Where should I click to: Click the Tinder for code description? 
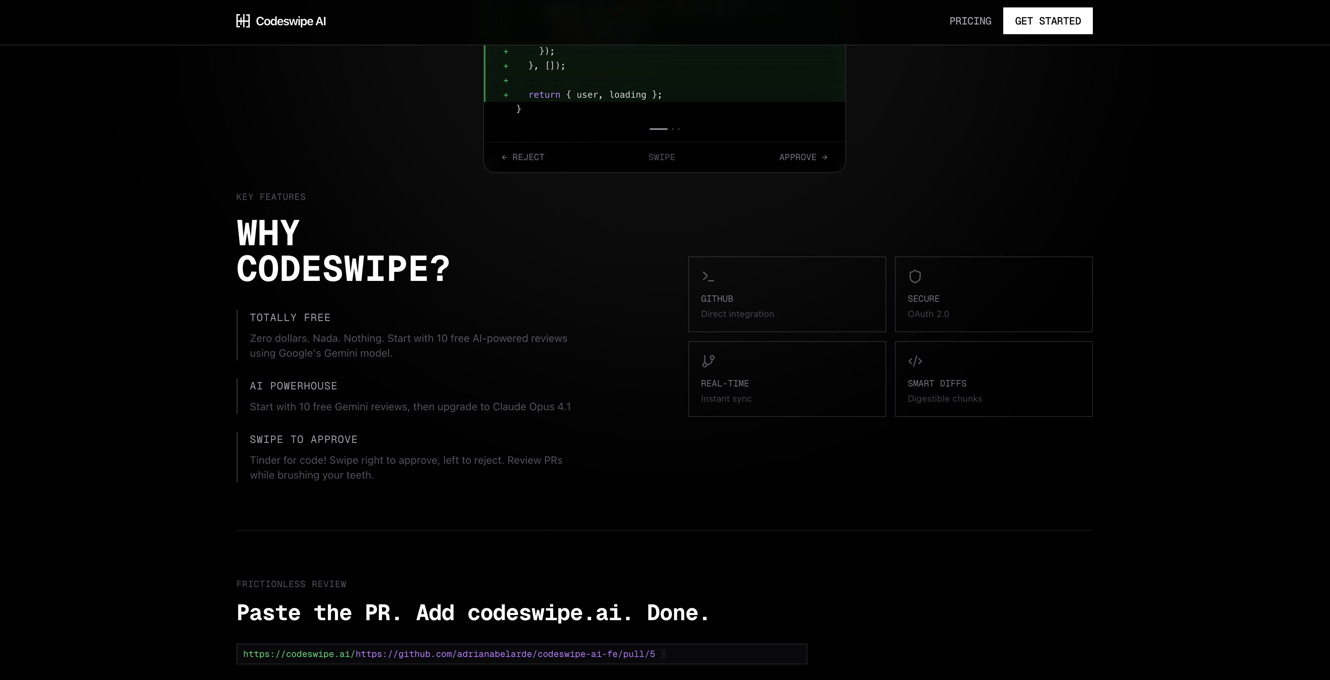coord(406,467)
